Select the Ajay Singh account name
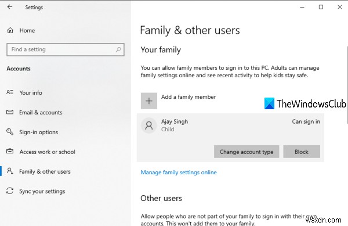Viewport: 348px width, 226px height. [x=175, y=121]
